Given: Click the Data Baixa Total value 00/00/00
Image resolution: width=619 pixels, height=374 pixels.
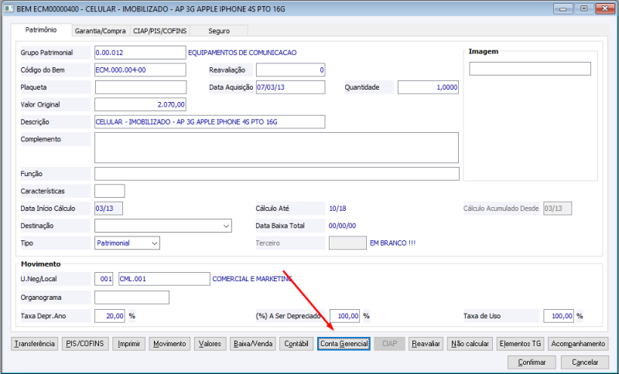Looking at the screenshot, I should (x=342, y=226).
